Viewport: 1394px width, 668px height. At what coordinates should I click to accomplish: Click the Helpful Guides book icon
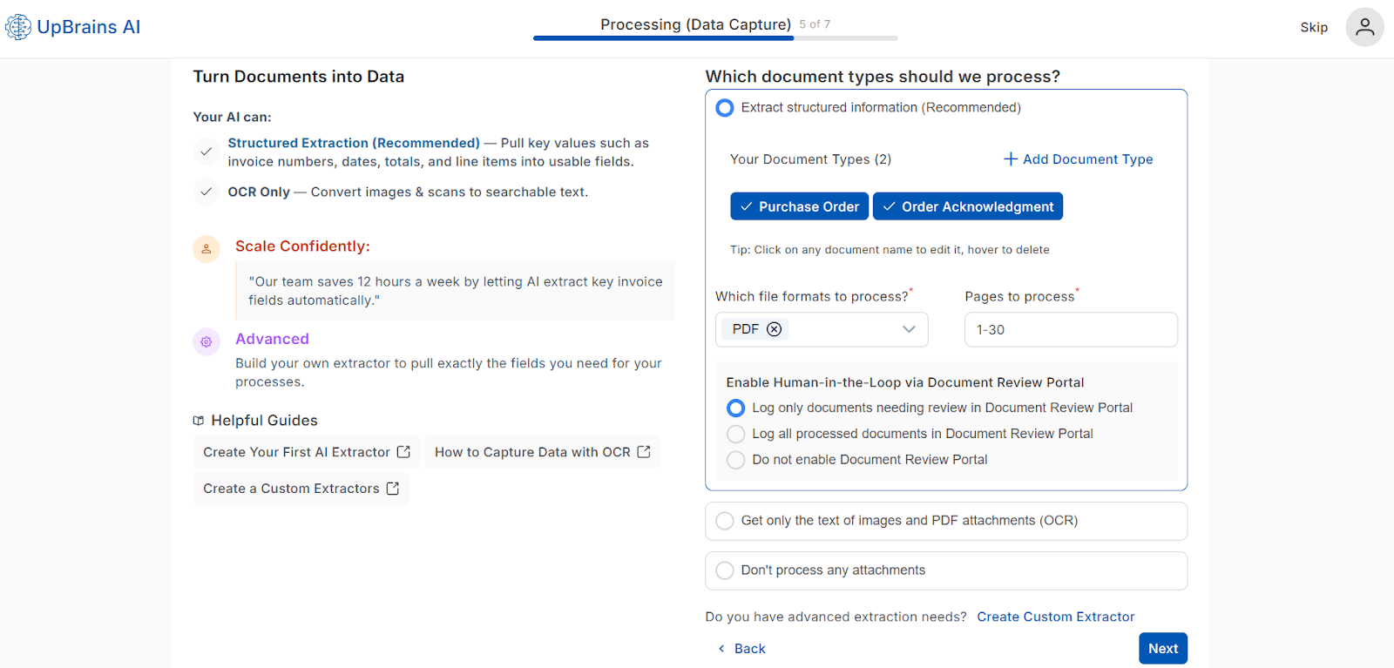click(199, 421)
